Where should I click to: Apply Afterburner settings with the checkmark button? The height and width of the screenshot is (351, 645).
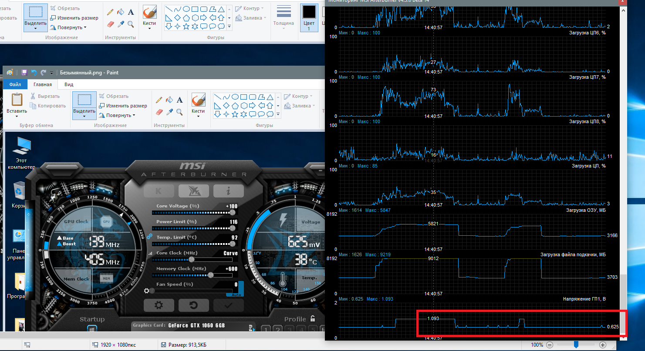(x=228, y=305)
